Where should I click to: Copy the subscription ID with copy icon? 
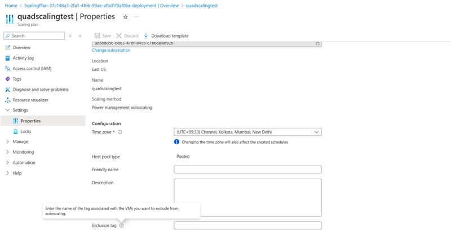tap(317, 43)
